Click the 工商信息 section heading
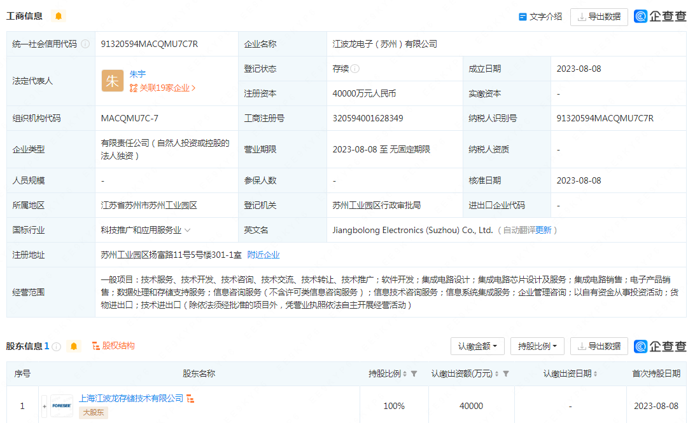Screen dimensions: 688x423 [25, 17]
